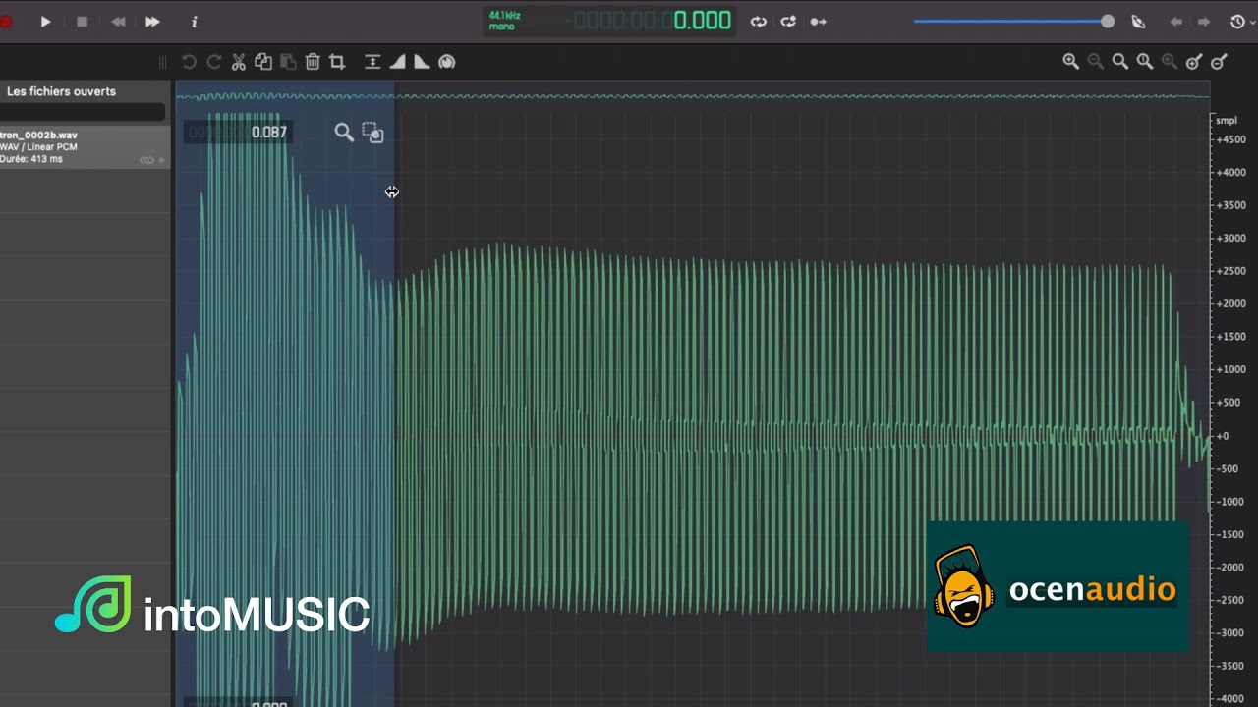Click the Normalize icon in the toolbar

[372, 62]
